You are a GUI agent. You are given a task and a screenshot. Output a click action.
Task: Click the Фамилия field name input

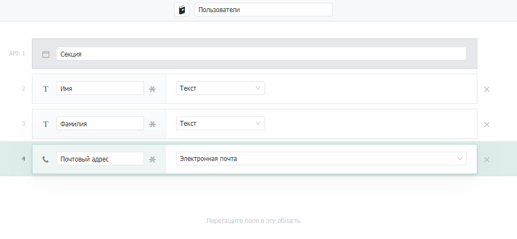tap(100, 124)
